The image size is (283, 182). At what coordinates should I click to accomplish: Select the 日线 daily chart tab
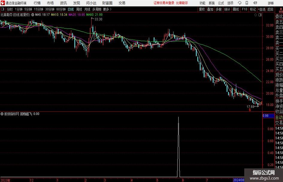(71, 9)
